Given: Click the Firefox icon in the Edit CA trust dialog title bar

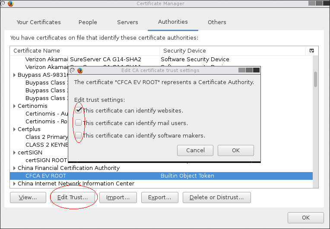Looking at the screenshot, I should (80, 70).
